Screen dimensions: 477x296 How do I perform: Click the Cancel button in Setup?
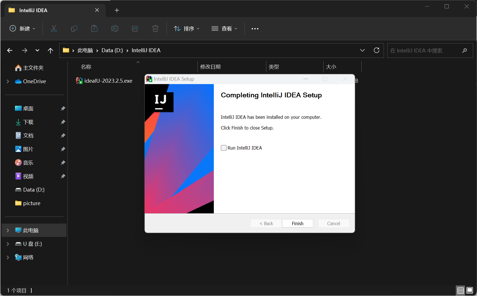click(x=334, y=223)
